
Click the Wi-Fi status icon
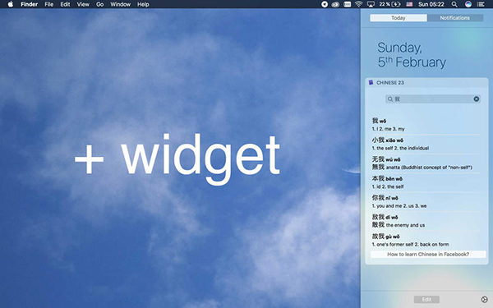point(358,4)
